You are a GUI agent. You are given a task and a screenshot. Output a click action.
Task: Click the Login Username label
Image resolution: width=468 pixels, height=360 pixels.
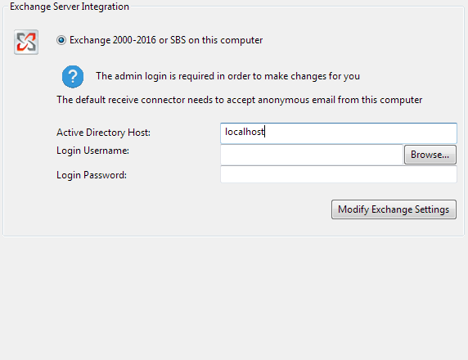point(92,151)
